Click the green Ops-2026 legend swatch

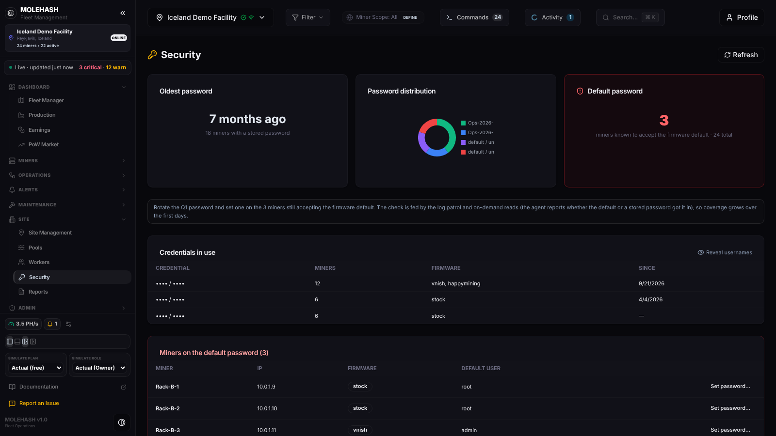click(463, 123)
